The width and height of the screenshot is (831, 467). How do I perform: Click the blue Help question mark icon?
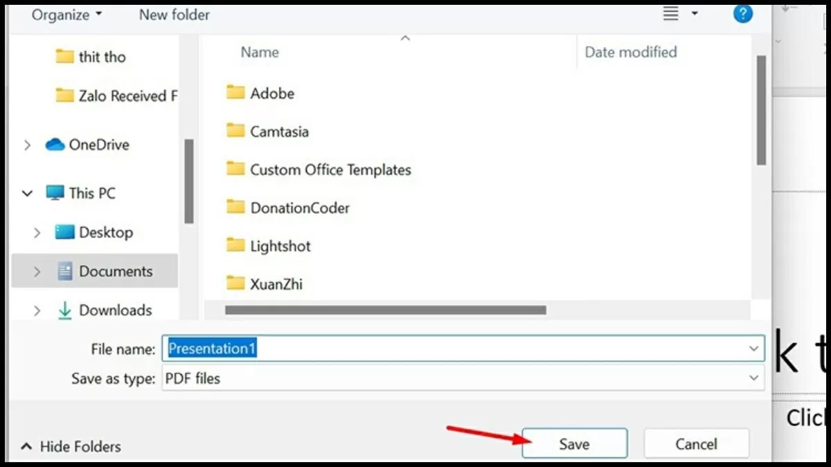[742, 13]
